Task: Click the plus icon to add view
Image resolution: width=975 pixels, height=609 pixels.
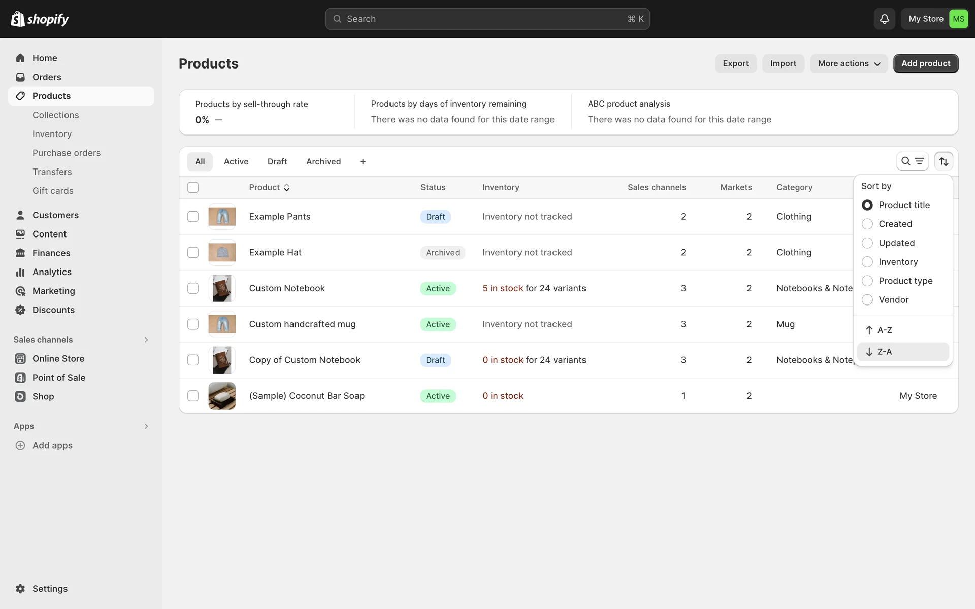Action: coord(363,161)
